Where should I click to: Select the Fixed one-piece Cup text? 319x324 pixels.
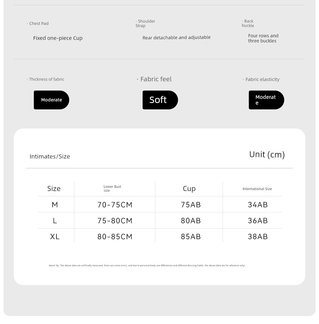click(x=58, y=38)
